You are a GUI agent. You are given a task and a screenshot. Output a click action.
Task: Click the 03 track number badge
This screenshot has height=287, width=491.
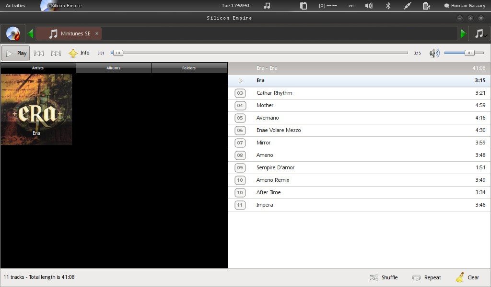pos(240,93)
